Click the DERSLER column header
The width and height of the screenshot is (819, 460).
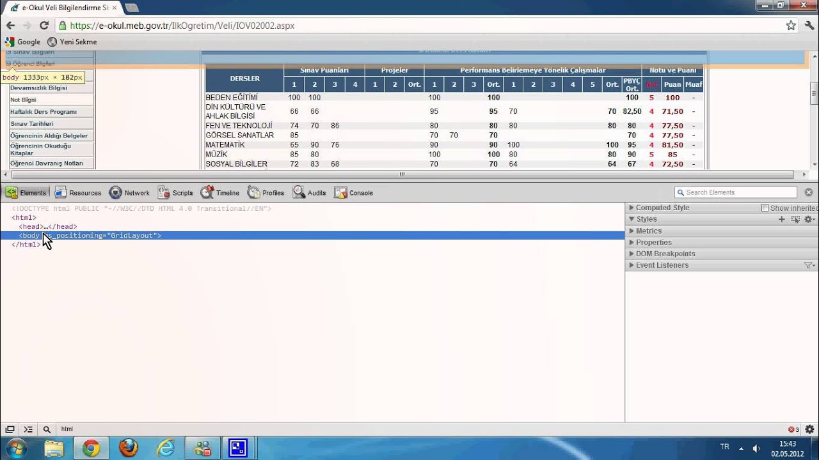[244, 79]
